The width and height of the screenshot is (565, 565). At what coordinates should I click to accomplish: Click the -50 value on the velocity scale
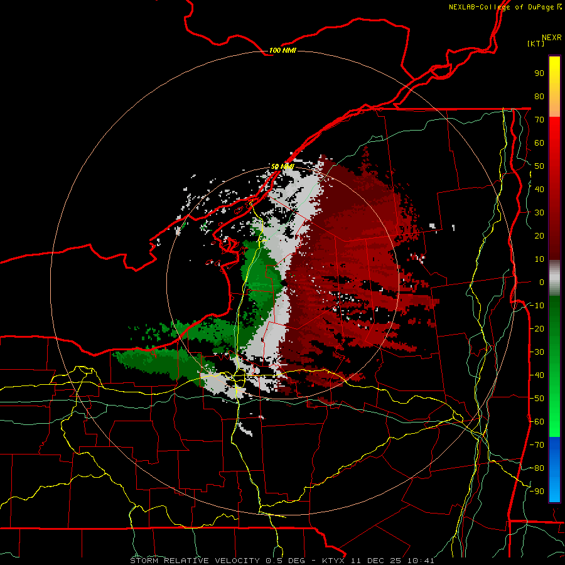[x=537, y=399]
